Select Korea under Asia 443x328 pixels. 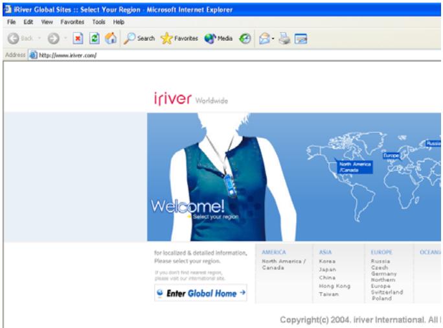coord(327,261)
